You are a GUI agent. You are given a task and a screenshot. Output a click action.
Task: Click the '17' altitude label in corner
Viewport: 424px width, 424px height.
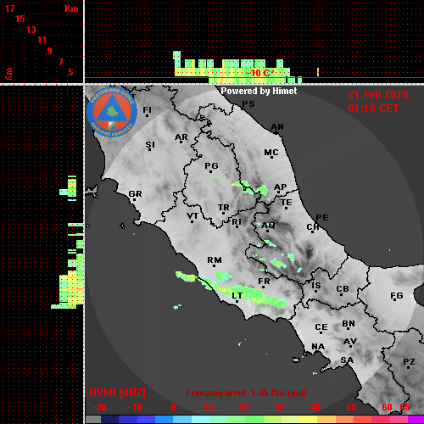point(10,8)
